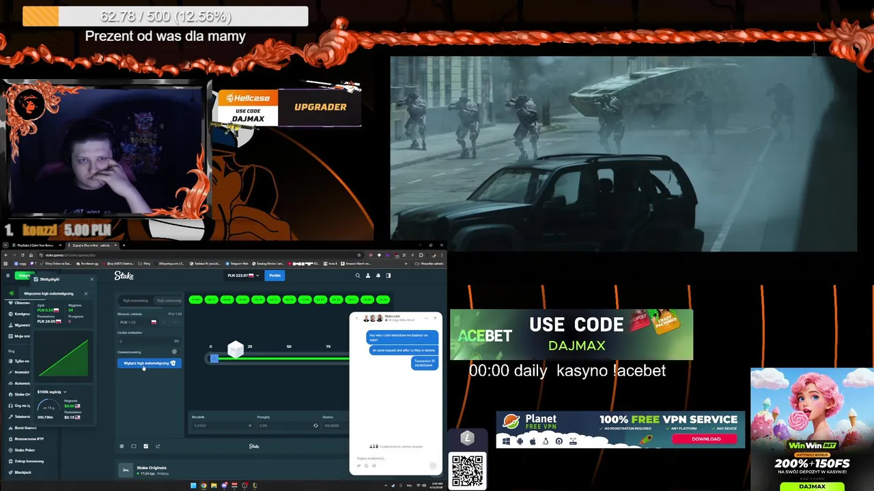Click the infinity icon in Liczba zakładów
The image size is (874, 491).
(x=176, y=341)
